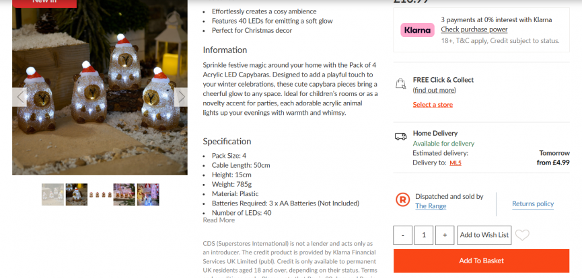
Task: Click The Range circular R logo
Action: pos(403,200)
